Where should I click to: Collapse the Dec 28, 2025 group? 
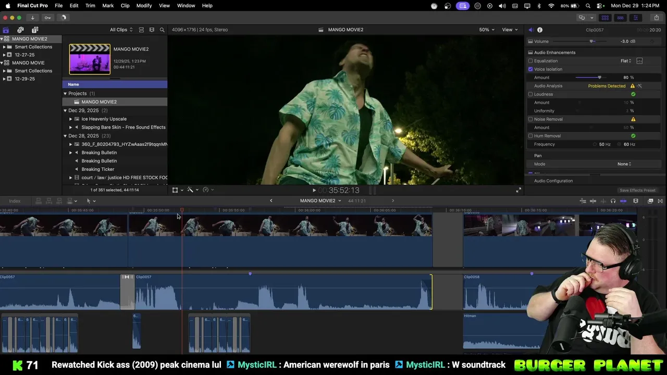(x=65, y=136)
